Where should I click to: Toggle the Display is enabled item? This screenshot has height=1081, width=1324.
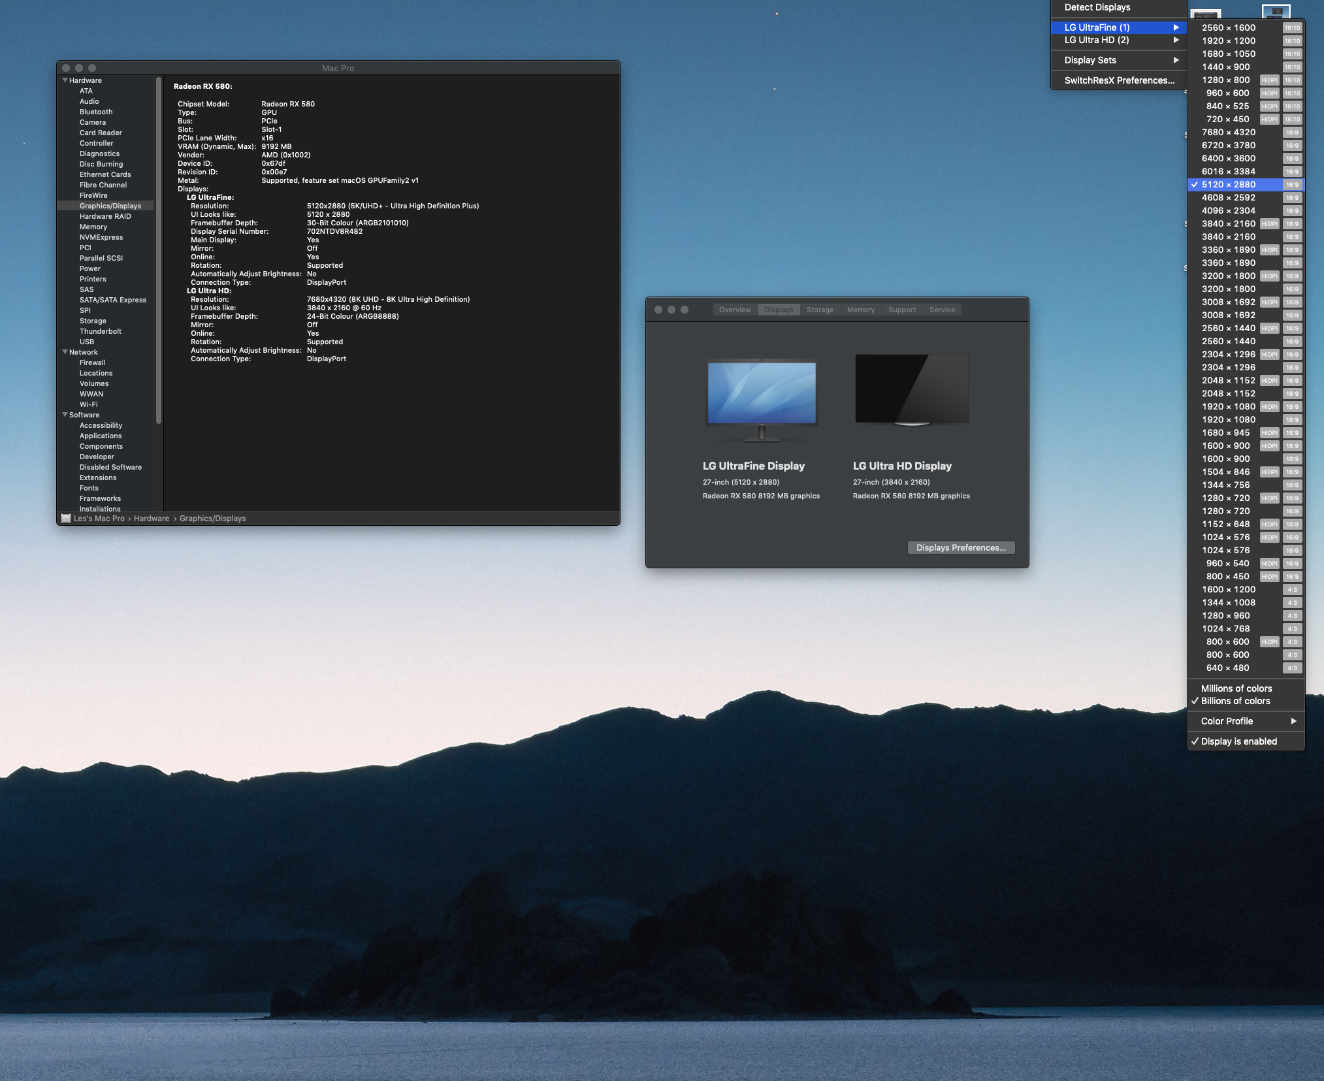coord(1246,741)
